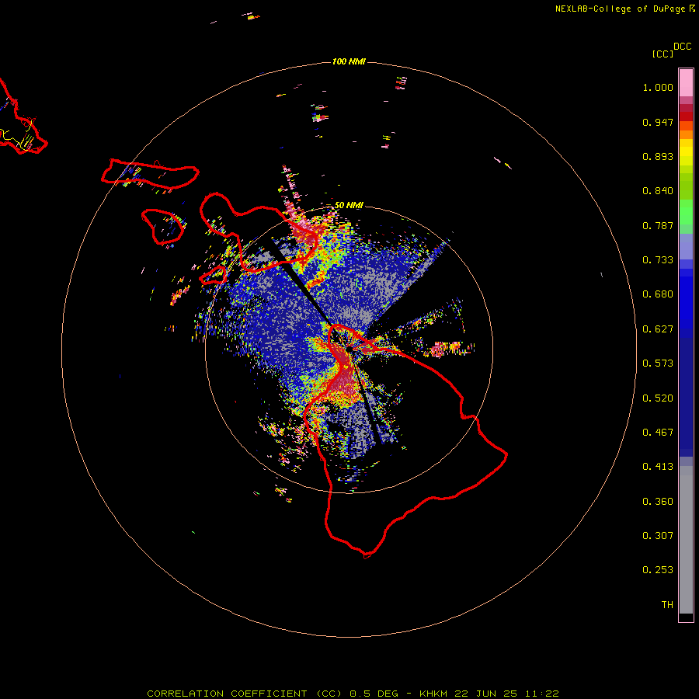Click the pink top segment of color bar
The height and width of the screenshot is (699, 699).
pyautogui.click(x=686, y=82)
